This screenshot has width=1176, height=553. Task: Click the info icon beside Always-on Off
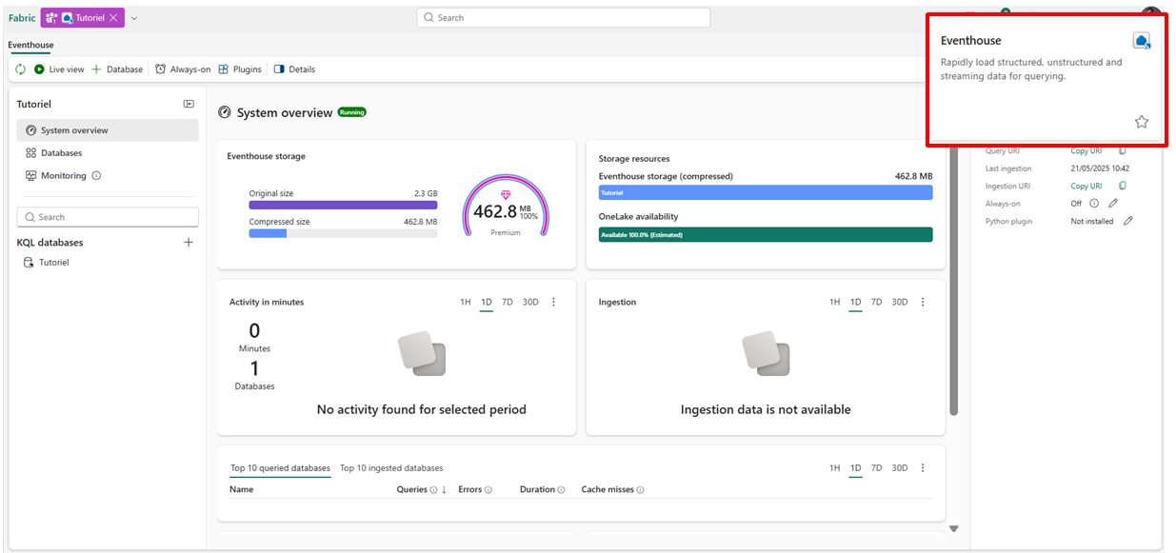point(1094,204)
